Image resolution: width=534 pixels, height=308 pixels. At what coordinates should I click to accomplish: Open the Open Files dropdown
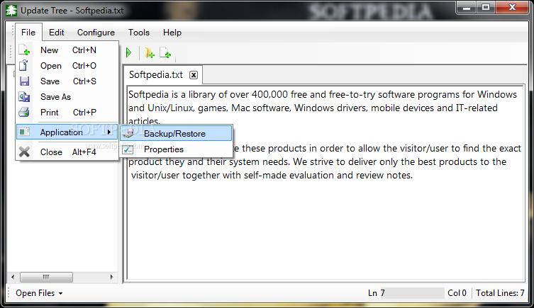tap(39, 293)
